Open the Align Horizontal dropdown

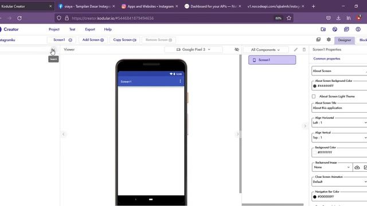coord(339,122)
